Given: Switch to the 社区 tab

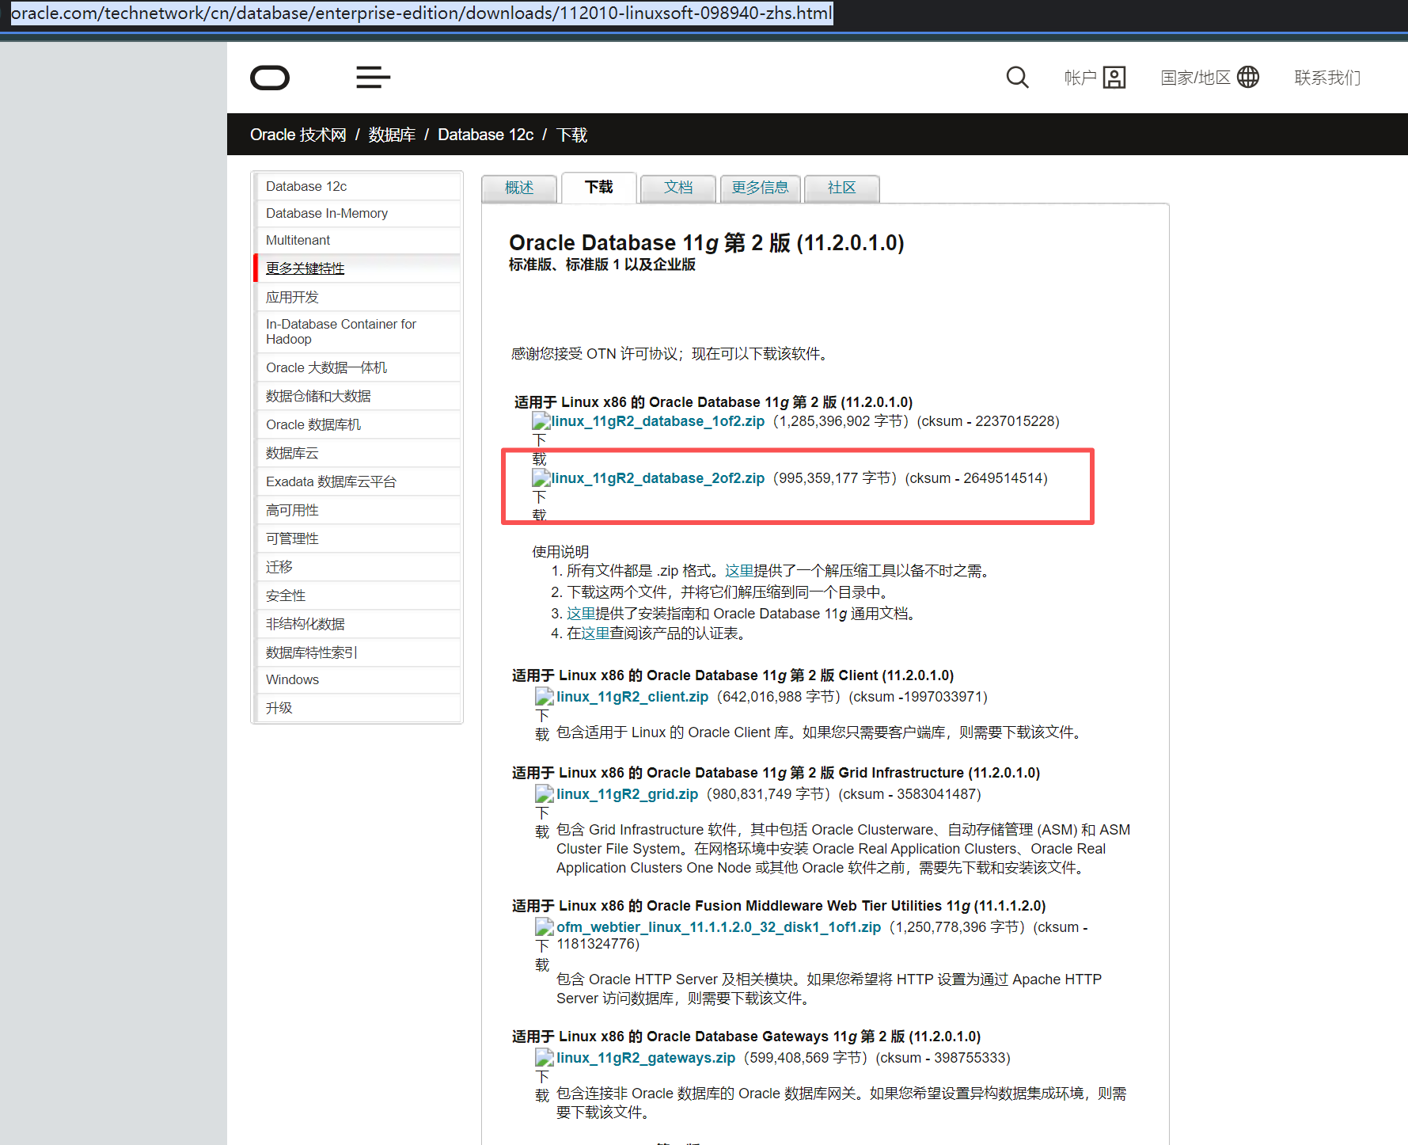Looking at the screenshot, I should [842, 188].
